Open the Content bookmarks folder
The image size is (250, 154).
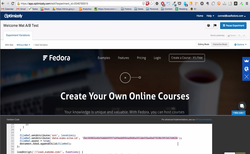click(167, 9)
